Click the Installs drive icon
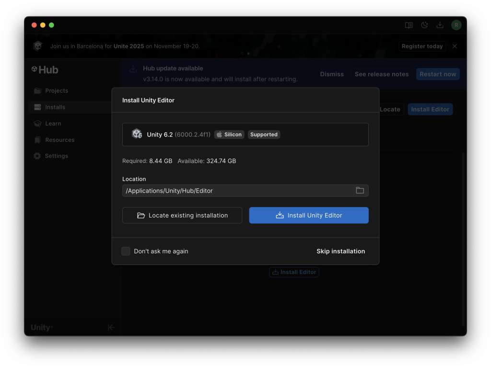This screenshot has width=491, height=368. point(37,107)
